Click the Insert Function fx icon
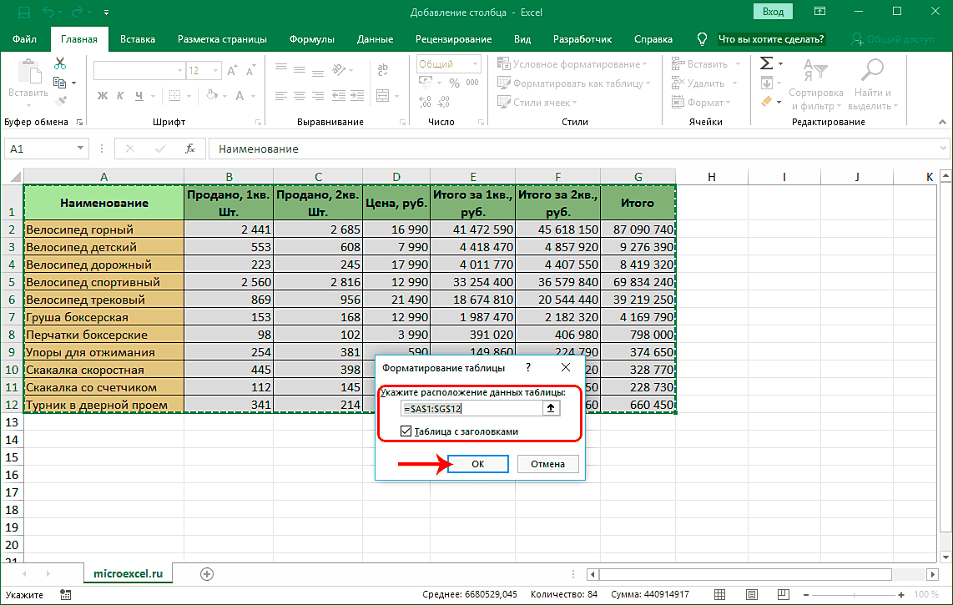 [189, 149]
